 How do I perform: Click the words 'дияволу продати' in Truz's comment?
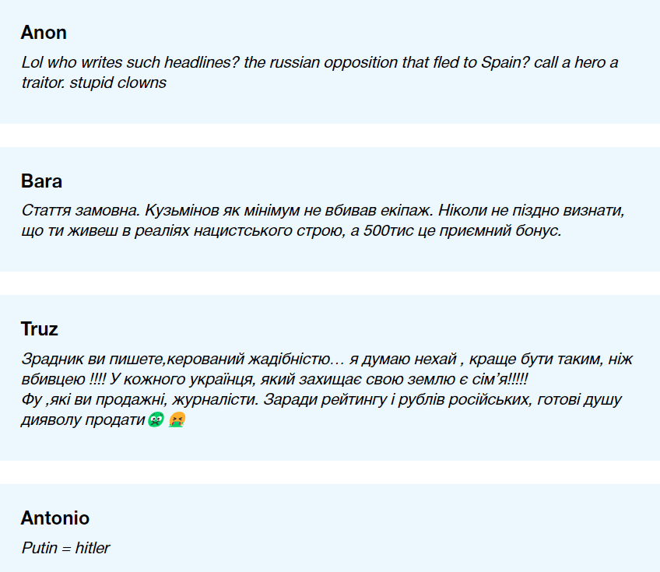[x=82, y=420]
